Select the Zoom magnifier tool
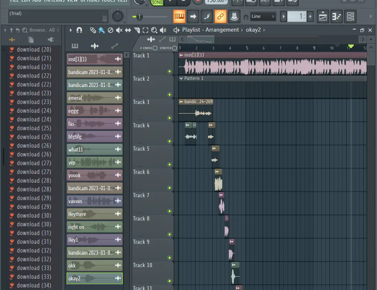This screenshot has height=290, width=377. pos(154,30)
